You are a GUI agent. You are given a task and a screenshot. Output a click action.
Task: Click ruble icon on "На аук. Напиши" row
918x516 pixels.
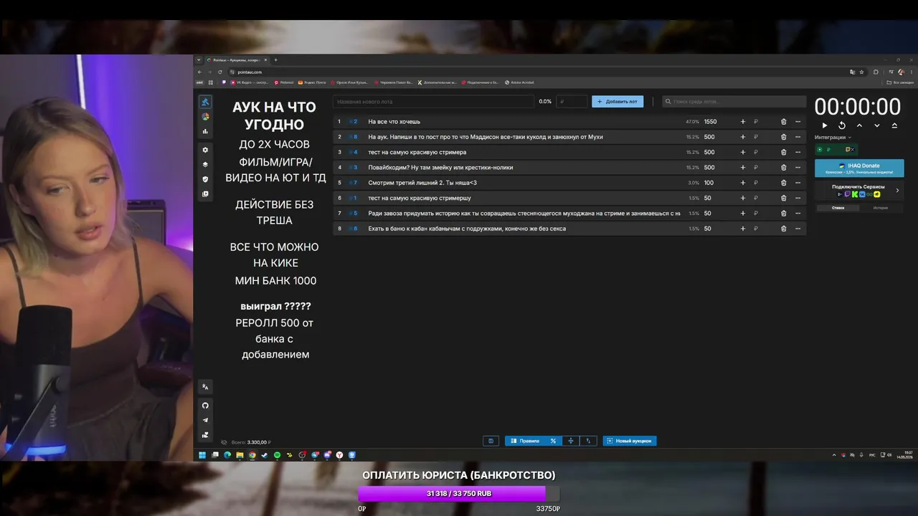coord(755,137)
